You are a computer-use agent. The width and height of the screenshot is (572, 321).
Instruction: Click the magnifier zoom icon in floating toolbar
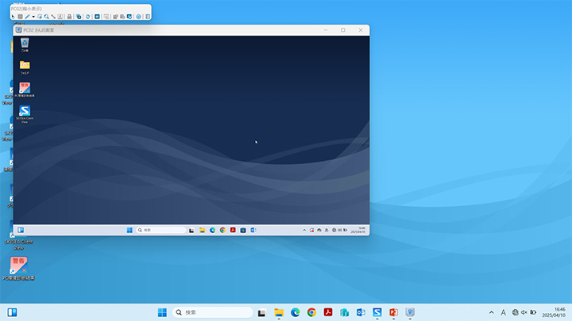pyautogui.click(x=46, y=16)
